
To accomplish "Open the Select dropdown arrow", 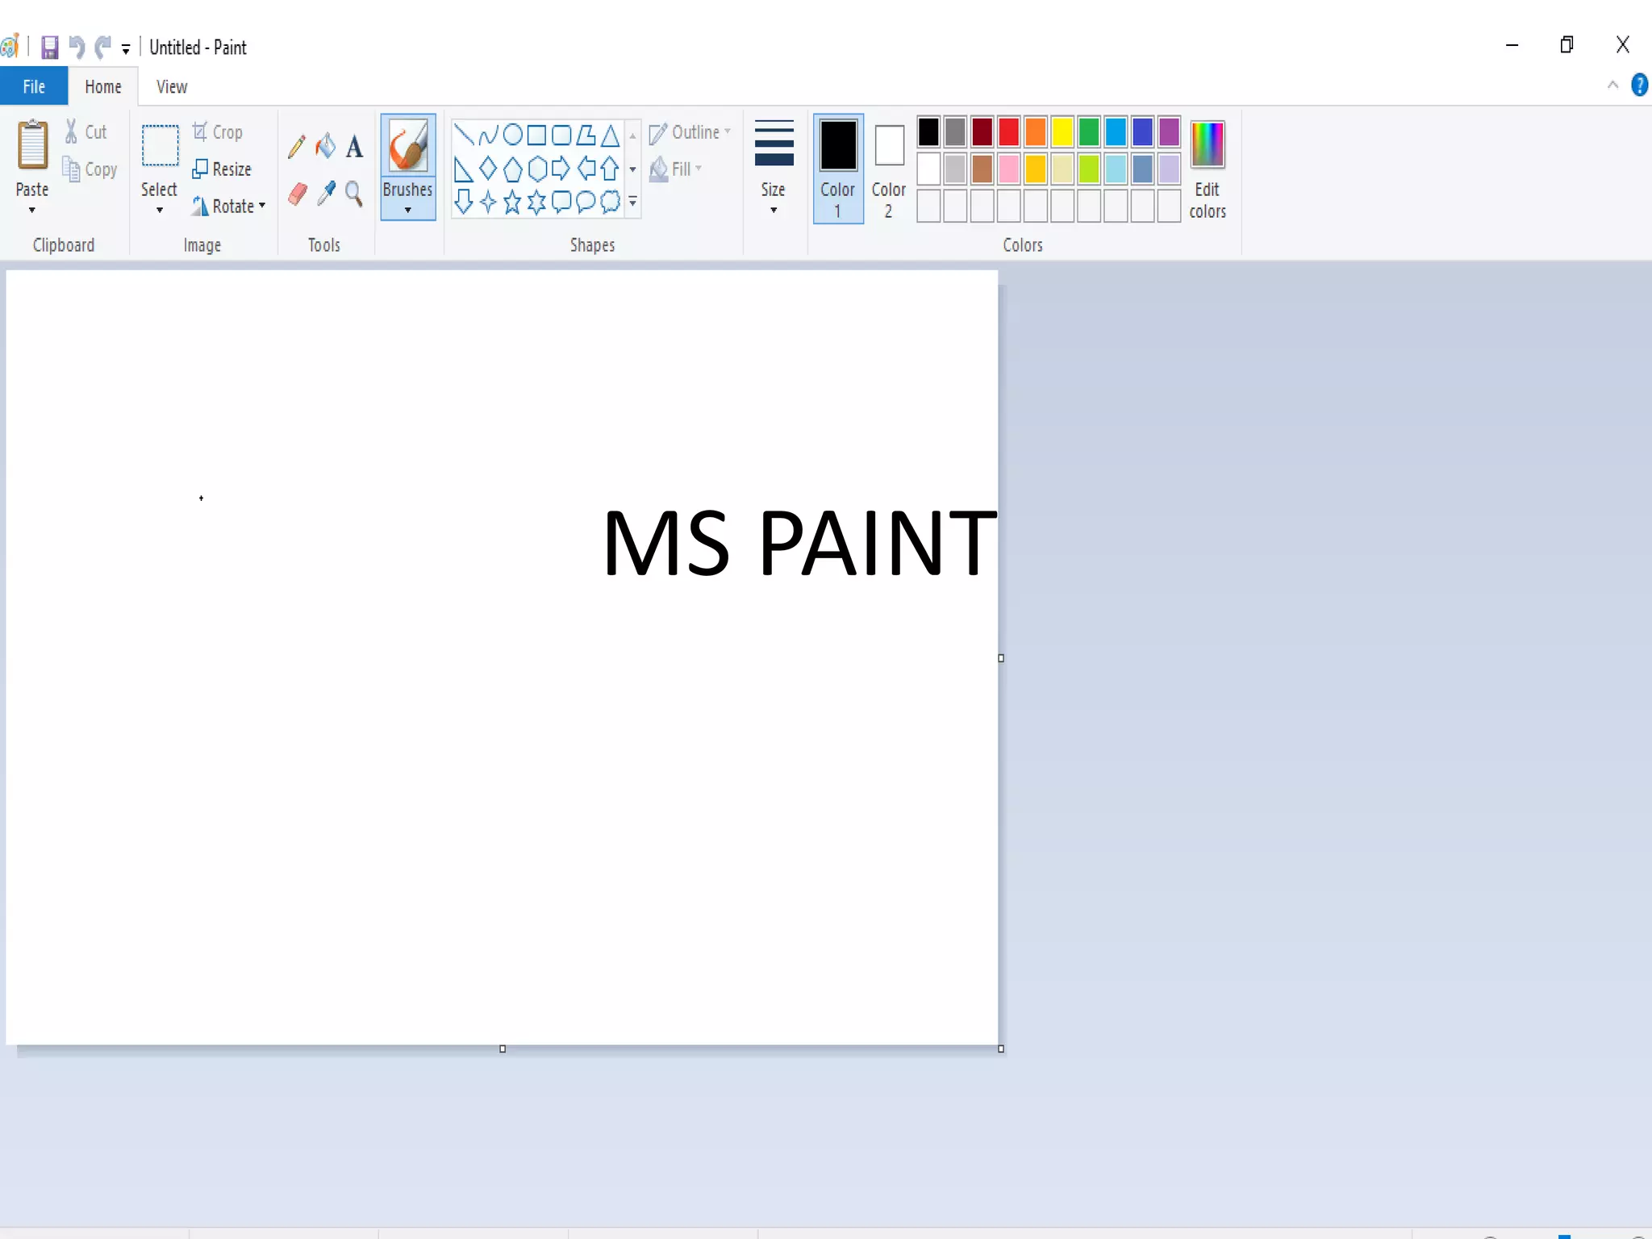I will 160,211.
